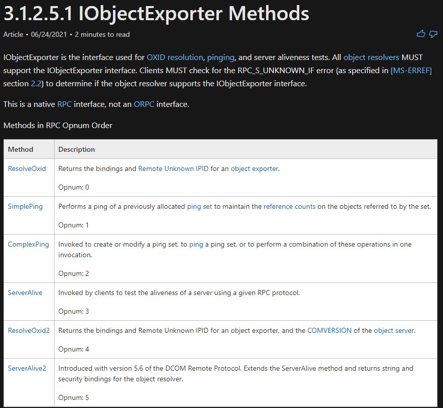Open the ComplexPing method link
Image resolution: width=443 pixels, height=408 pixels.
point(28,244)
